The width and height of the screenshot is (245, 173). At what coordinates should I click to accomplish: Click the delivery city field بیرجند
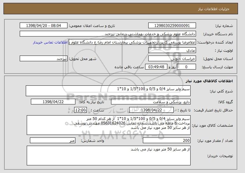(44, 59)
